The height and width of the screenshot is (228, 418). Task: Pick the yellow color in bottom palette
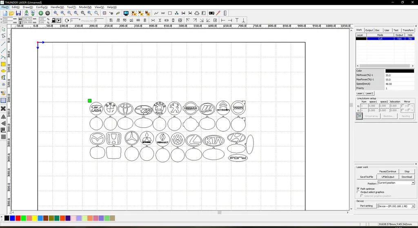tap(35, 218)
